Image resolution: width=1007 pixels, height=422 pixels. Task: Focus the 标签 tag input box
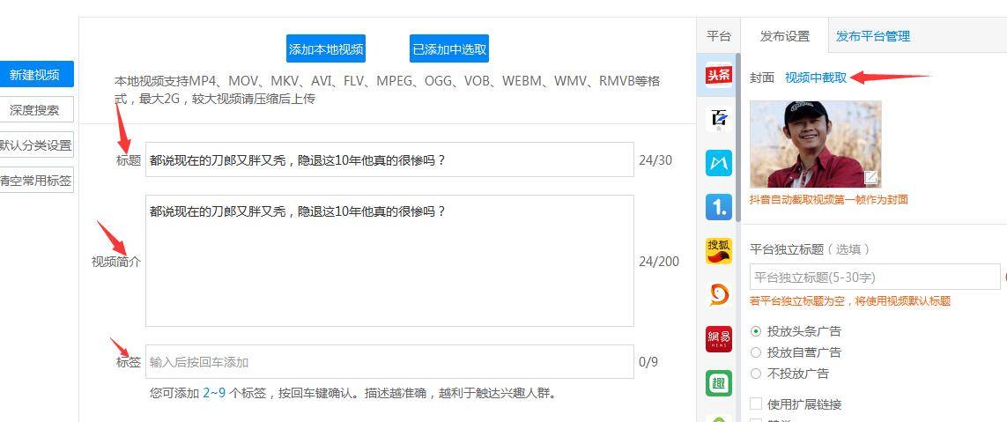(389, 362)
